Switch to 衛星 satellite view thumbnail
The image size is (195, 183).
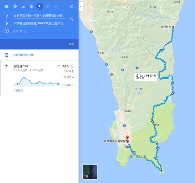(x=90, y=172)
